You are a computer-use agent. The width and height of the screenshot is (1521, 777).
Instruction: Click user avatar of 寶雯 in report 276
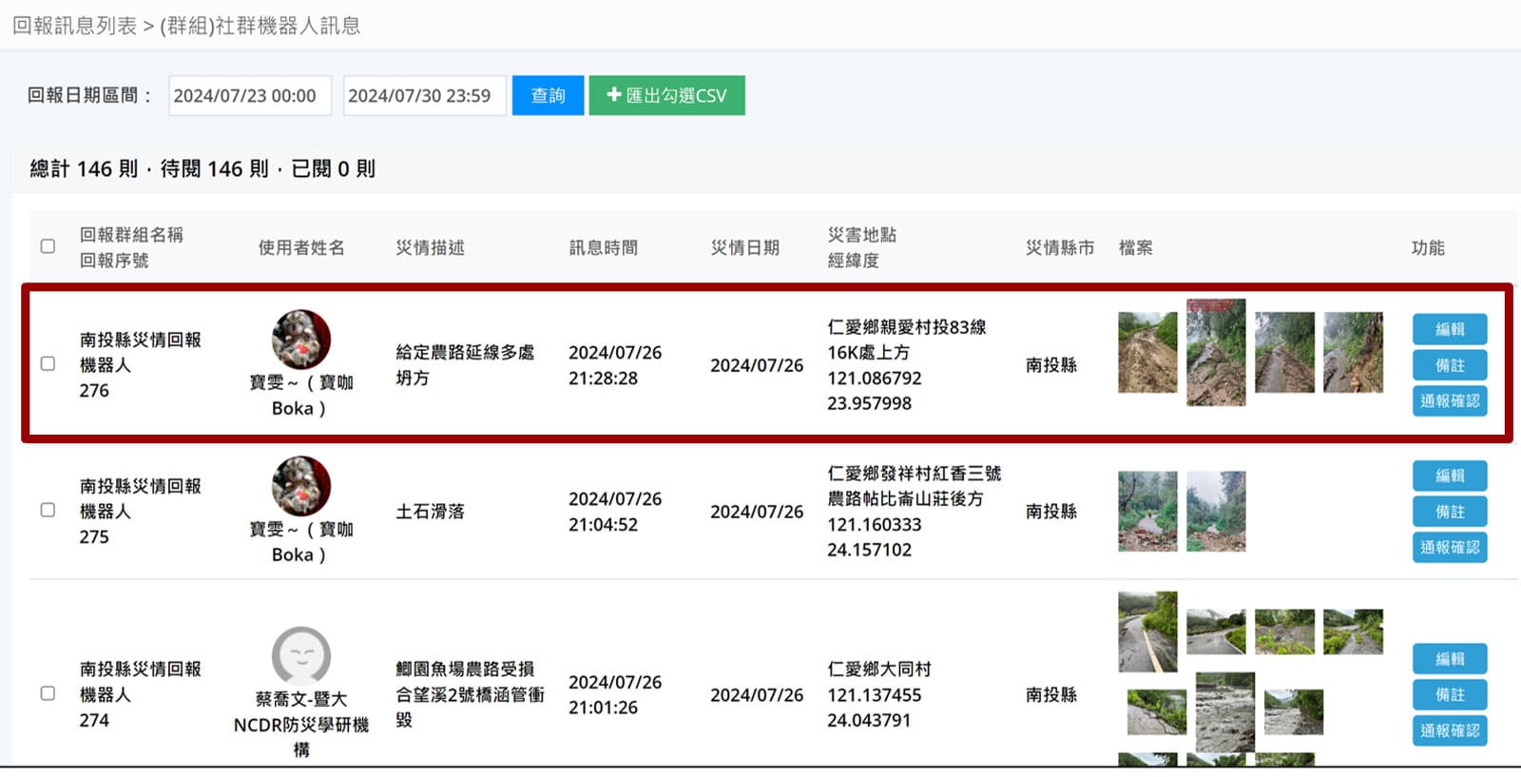coord(301,339)
